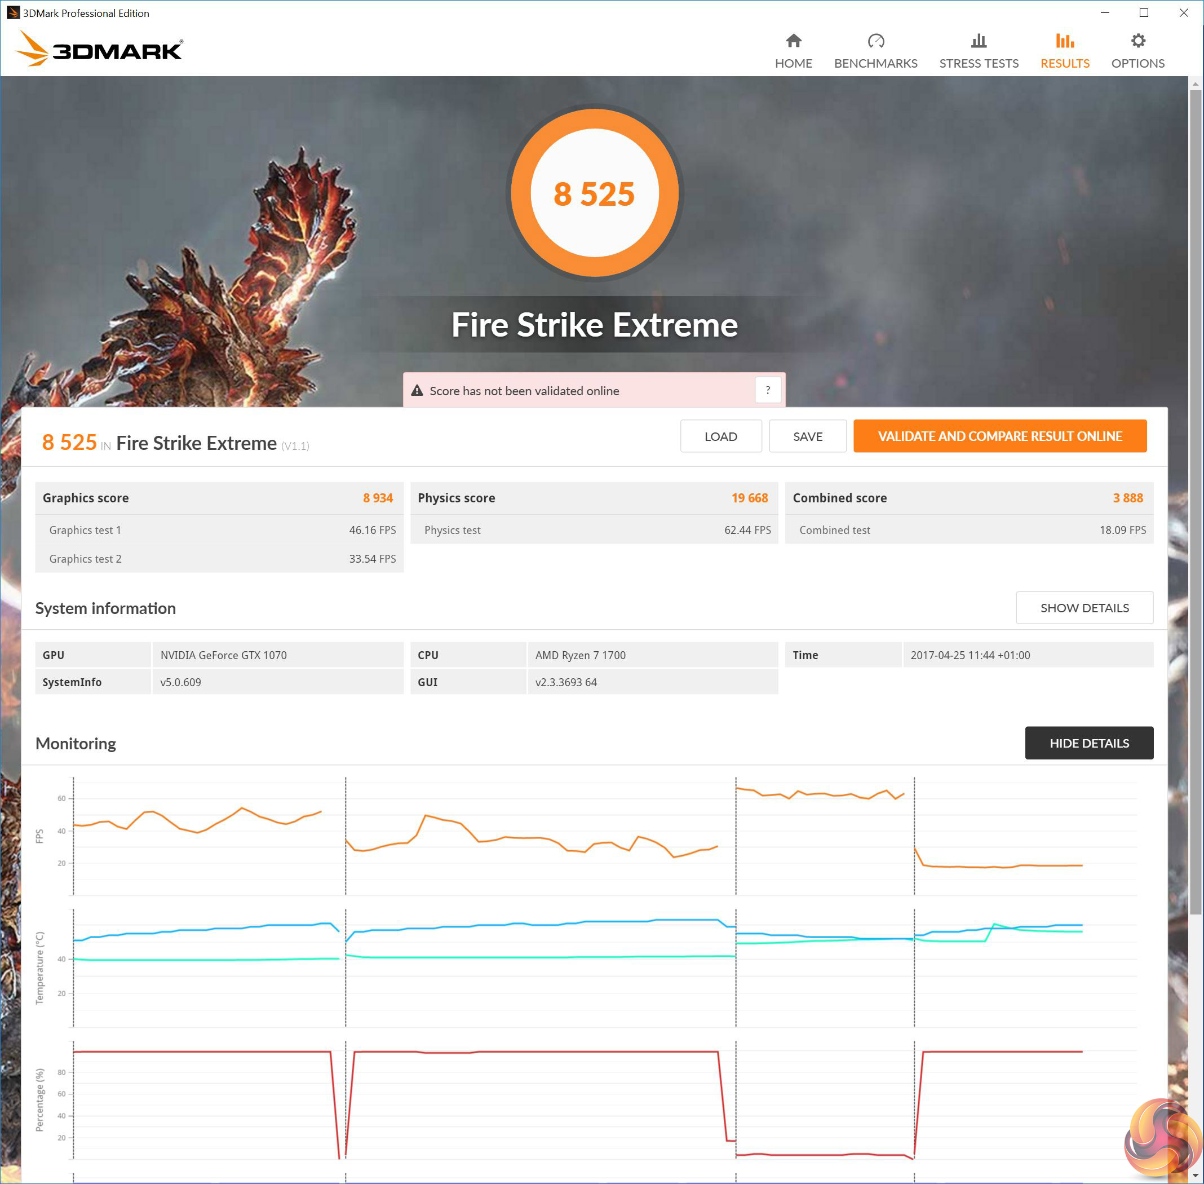This screenshot has height=1184, width=1204.
Task: Switch to the STRESS TESTS tab
Action: click(979, 63)
